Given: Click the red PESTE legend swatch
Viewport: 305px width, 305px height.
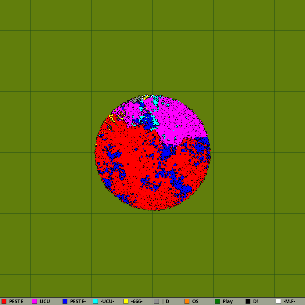Looking at the screenshot, I should (x=4, y=301).
